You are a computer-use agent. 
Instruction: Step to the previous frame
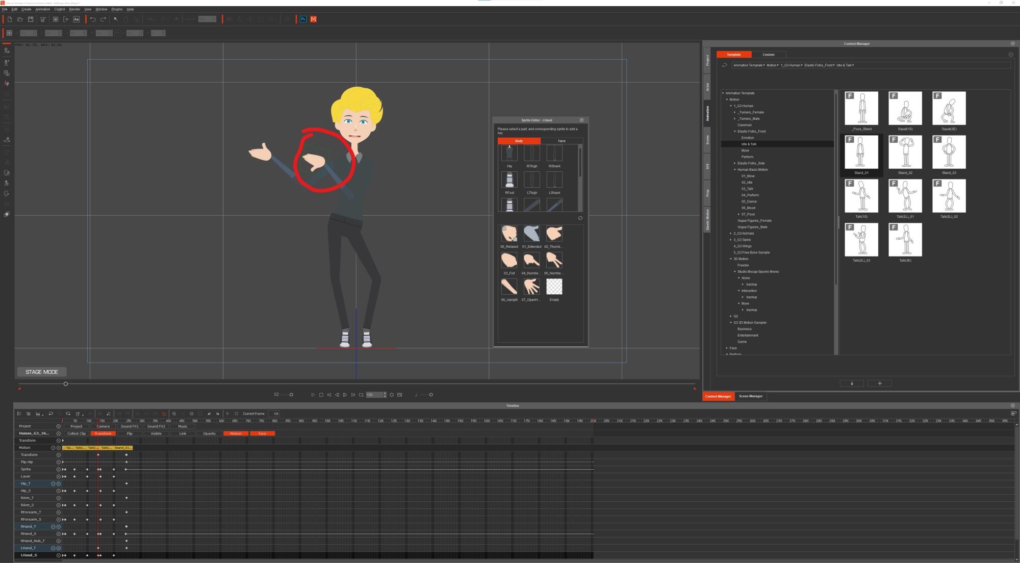[337, 395]
